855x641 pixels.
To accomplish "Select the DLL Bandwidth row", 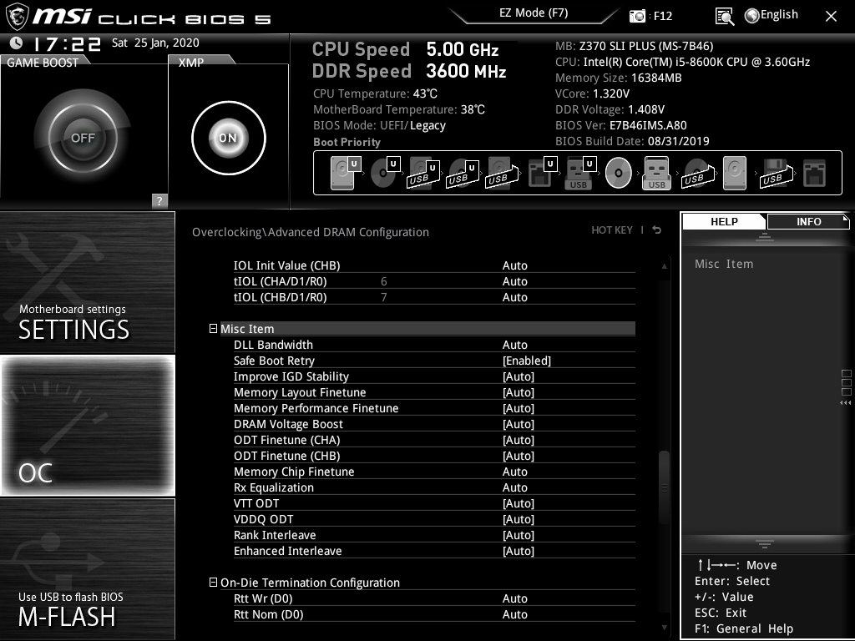I will pyautogui.click(x=434, y=345).
